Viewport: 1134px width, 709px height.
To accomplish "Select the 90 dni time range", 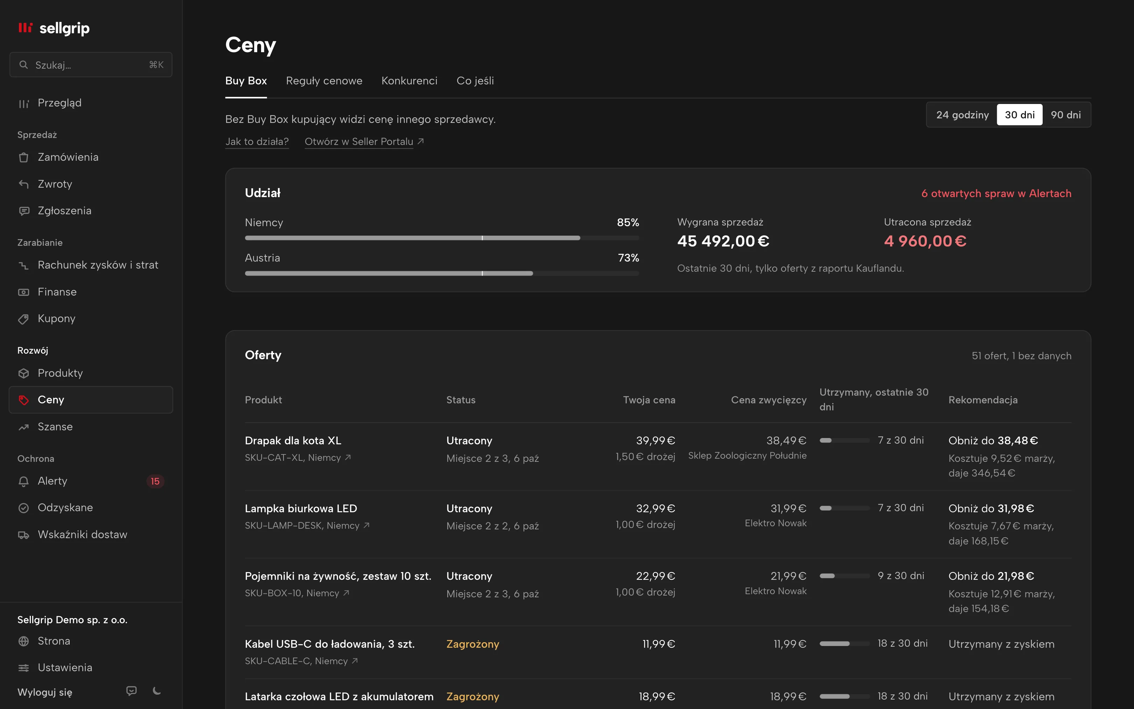I will [1066, 115].
